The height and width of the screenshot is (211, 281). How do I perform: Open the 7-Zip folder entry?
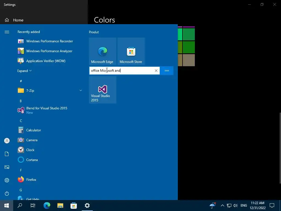tap(50, 90)
